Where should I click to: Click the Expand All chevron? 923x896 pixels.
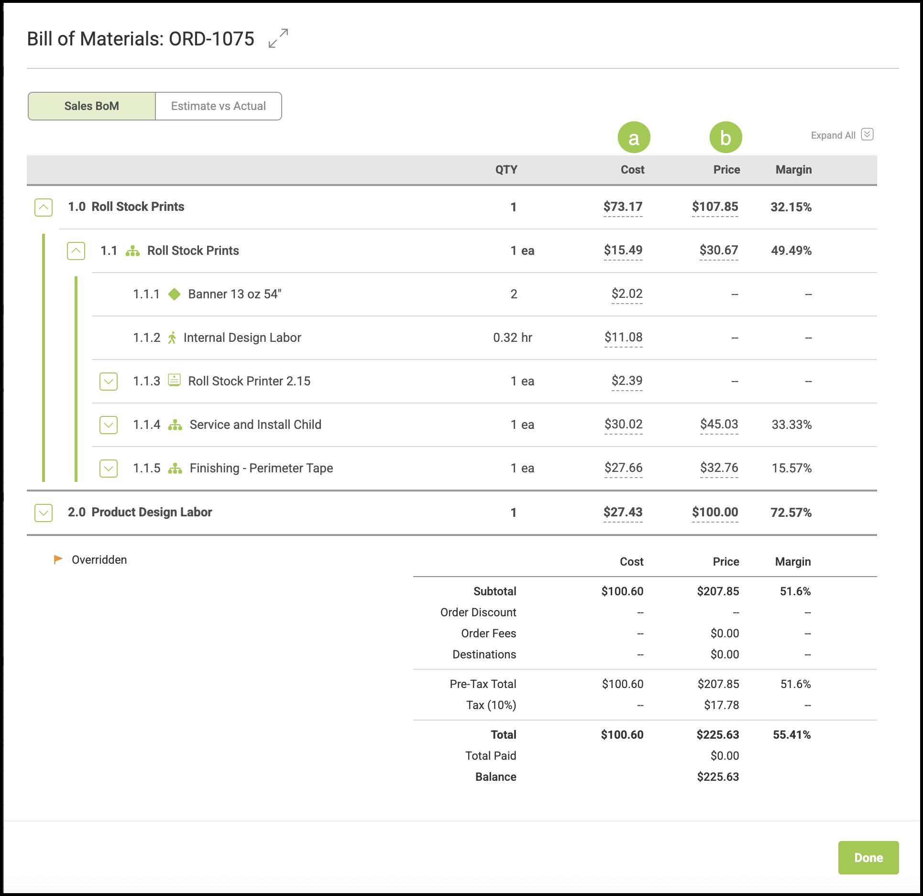point(867,134)
